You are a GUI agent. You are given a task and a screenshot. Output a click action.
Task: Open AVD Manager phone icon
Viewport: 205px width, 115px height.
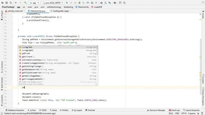pyautogui.click(x=105, y=3)
